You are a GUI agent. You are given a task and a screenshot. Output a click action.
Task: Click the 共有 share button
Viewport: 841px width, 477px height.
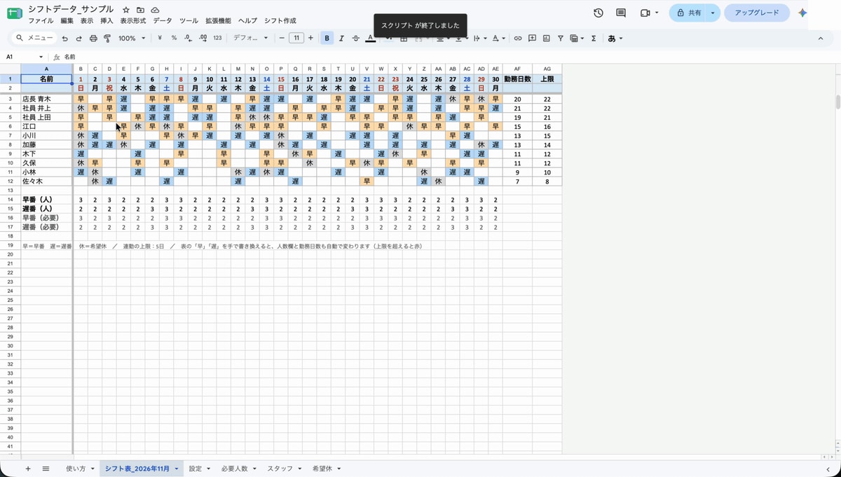pyautogui.click(x=688, y=13)
